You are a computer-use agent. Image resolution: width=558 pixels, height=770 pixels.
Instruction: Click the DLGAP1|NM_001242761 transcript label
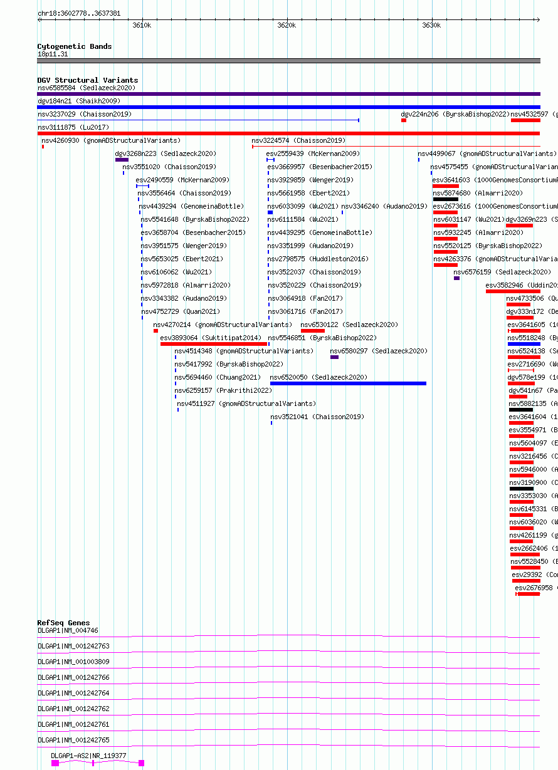pyautogui.click(x=73, y=724)
